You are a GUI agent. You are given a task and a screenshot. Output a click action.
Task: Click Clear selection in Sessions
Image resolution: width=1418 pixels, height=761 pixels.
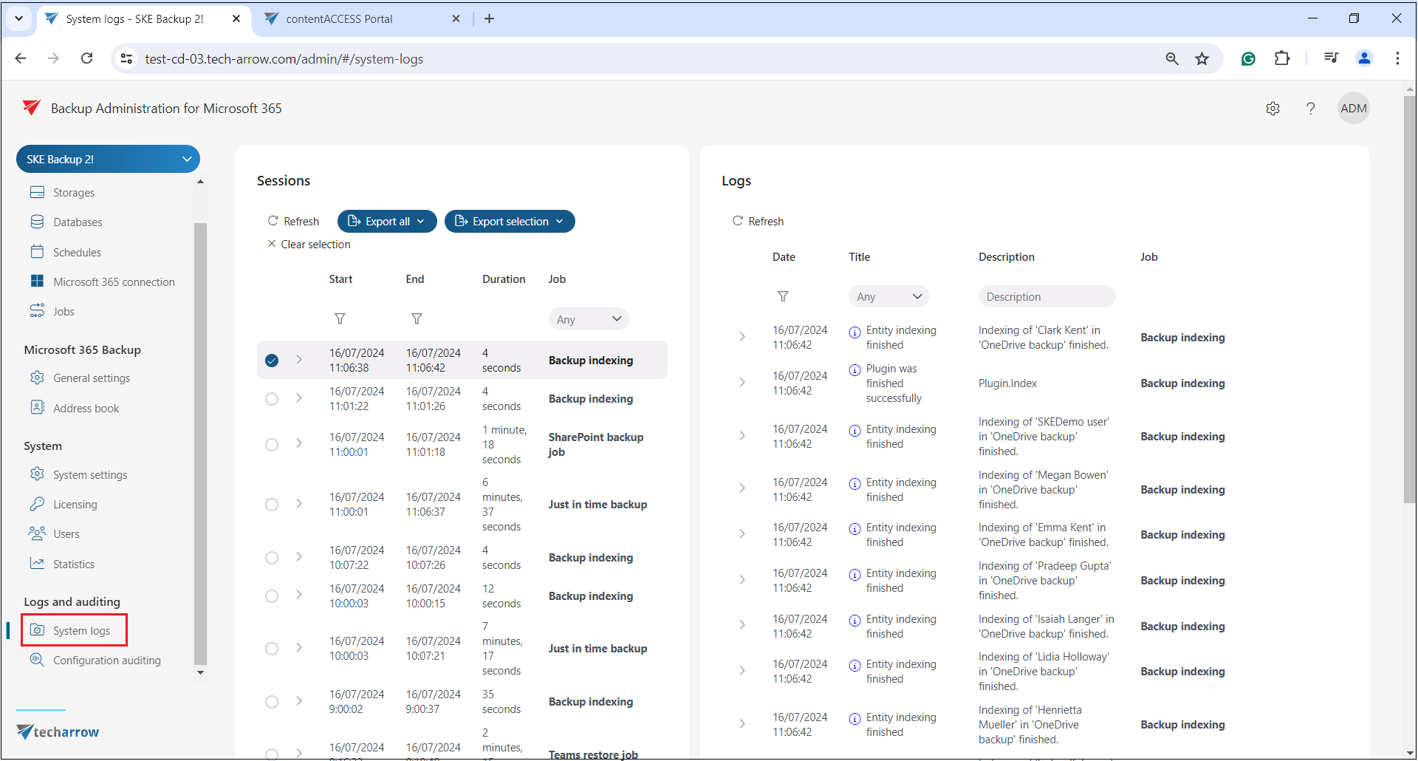309,245
